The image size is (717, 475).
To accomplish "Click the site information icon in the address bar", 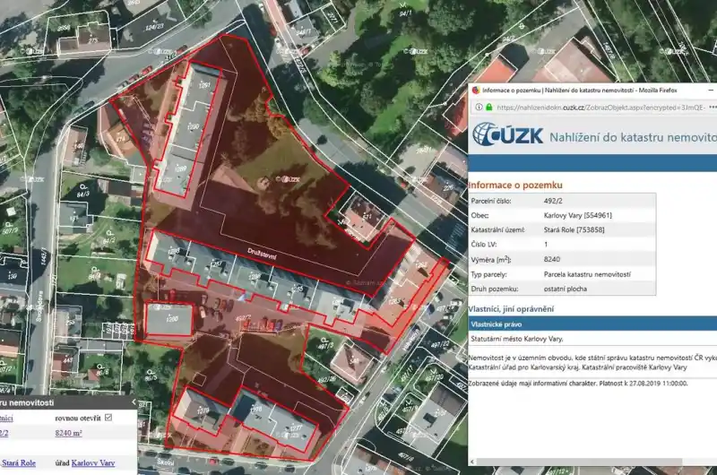I will [479, 108].
